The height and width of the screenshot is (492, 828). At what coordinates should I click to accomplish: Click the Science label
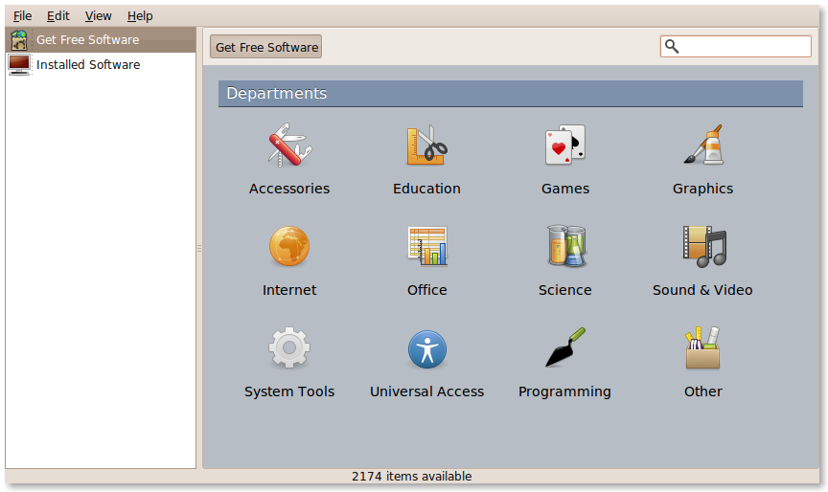(565, 290)
